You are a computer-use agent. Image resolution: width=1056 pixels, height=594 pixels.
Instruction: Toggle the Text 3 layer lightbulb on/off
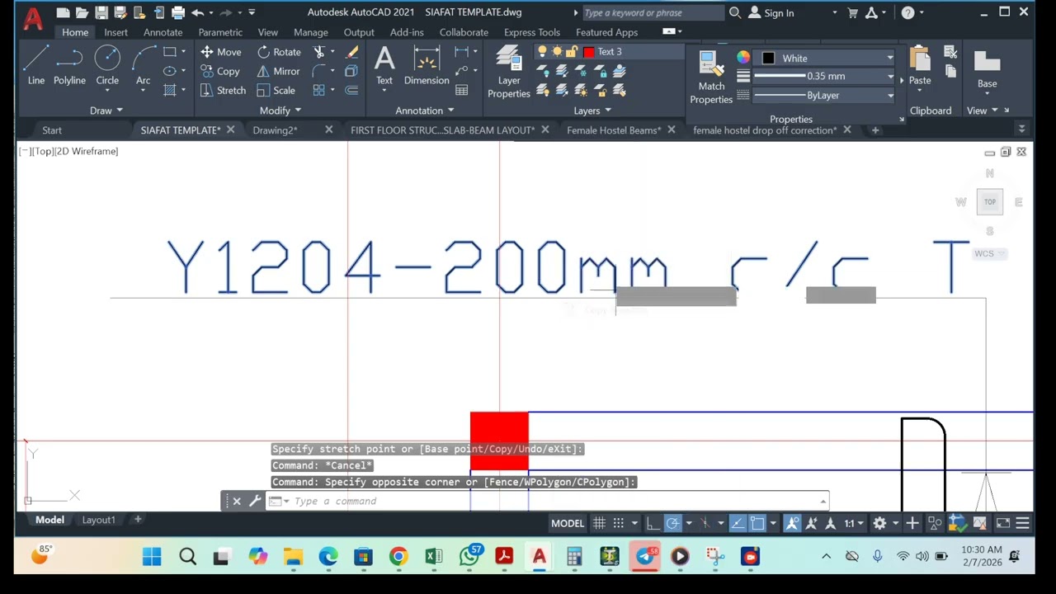pos(542,52)
